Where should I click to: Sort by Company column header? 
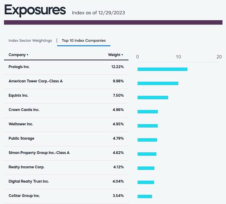click(x=18, y=55)
